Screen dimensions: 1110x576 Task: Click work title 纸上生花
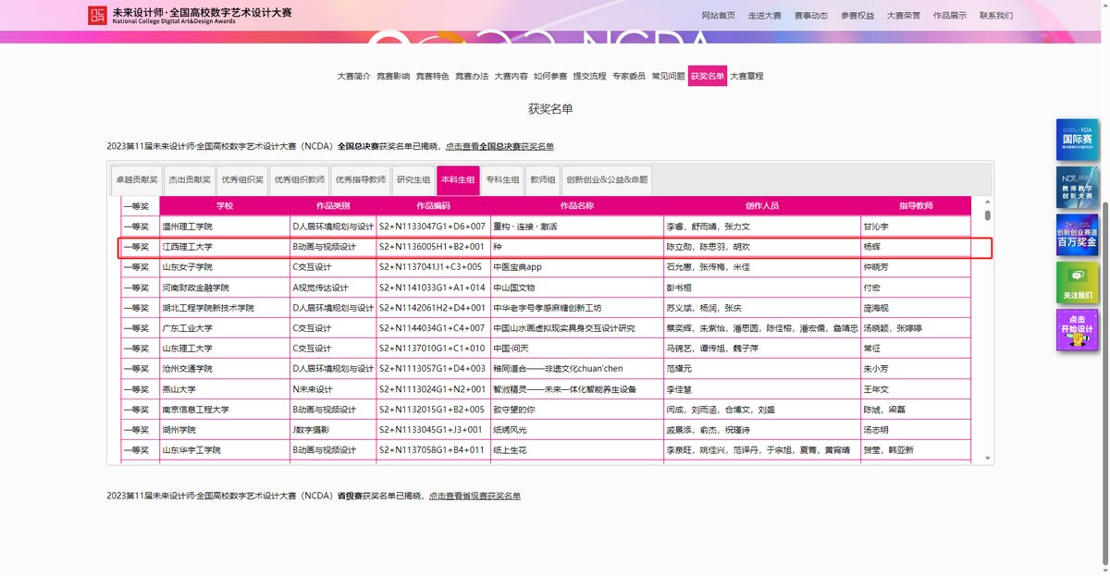click(509, 450)
